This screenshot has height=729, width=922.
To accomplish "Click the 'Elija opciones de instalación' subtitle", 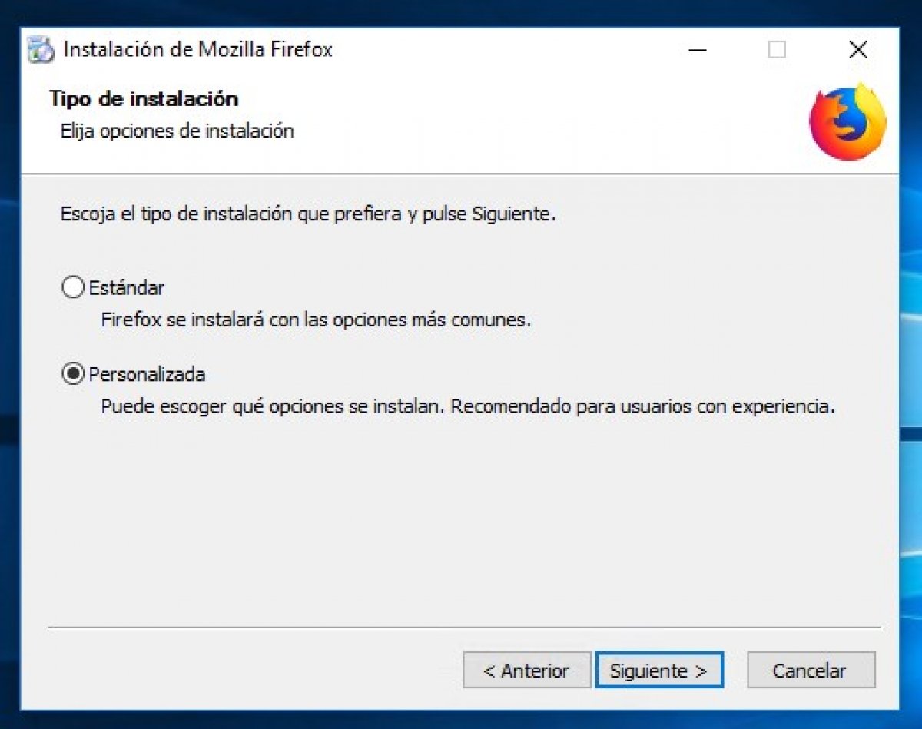I will click(x=177, y=131).
